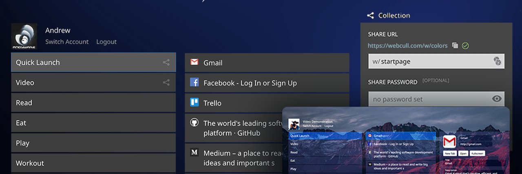
Task: Click Fullscreen button in preview window
Action: [x=478, y=153]
